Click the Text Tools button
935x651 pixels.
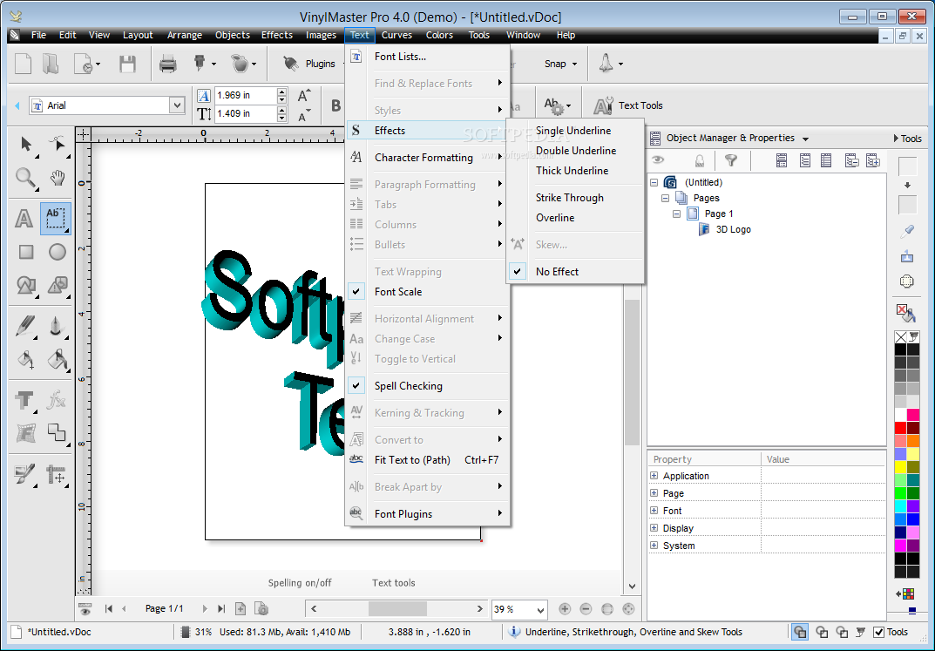[x=628, y=105]
